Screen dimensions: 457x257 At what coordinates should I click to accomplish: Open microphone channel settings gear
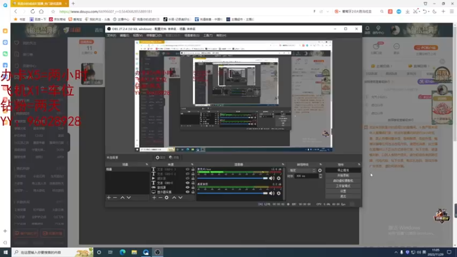pos(279,178)
